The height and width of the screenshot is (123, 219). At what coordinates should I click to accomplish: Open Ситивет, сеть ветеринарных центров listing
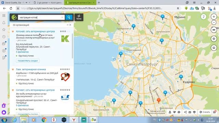coord(35,90)
